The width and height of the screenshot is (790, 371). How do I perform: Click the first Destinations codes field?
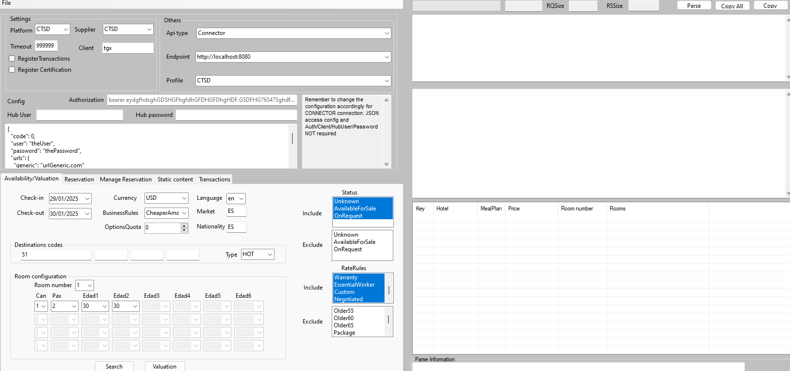56,255
